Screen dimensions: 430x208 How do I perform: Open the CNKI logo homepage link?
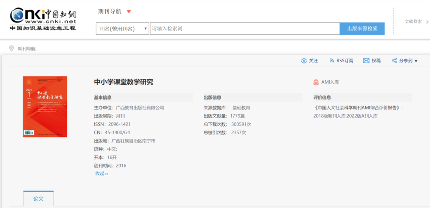pyautogui.click(x=43, y=19)
